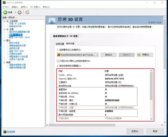
Task: Click the 添加 button
Action: (108, 55)
